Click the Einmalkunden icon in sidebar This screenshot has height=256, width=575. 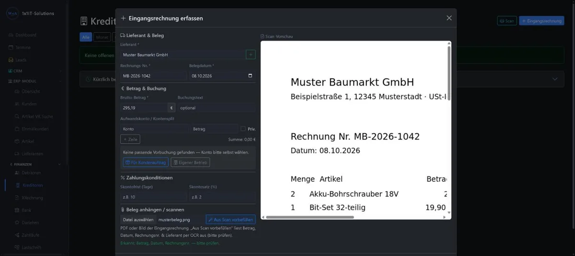pyautogui.click(x=17, y=129)
